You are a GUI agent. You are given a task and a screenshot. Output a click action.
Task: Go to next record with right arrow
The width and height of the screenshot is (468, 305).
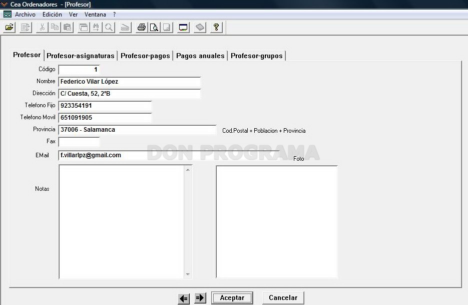pos(200,297)
